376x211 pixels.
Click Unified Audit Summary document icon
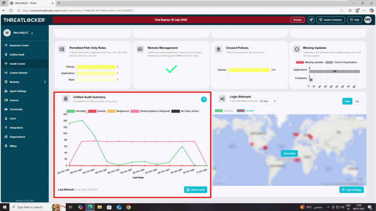pos(65,99)
